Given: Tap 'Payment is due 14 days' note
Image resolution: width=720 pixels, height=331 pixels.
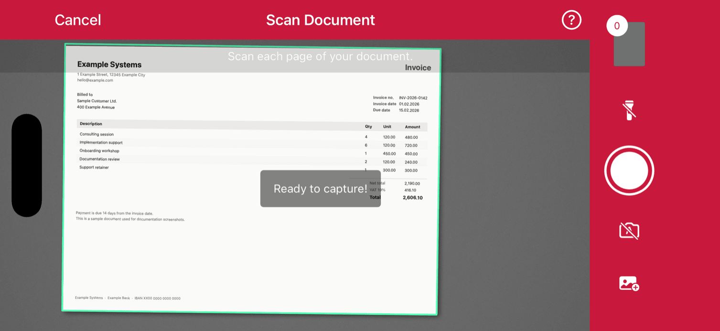Looking at the screenshot, I should 114,213.
